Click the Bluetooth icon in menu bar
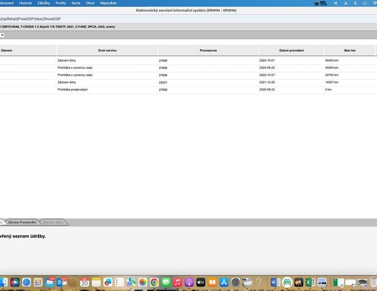This screenshot has width=377, height=291. [x=355, y=3]
